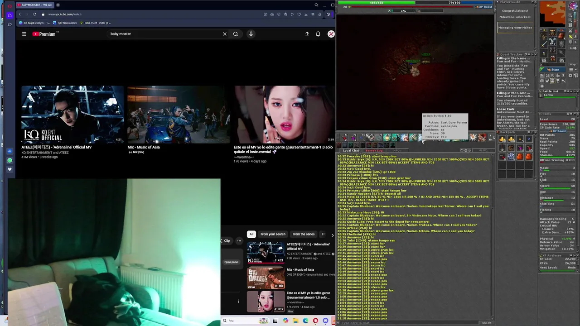Viewport: 580px width, 326px height.
Task: Open the Big Dawgs Mix sidebar thumbnail
Action: [x=266, y=278]
